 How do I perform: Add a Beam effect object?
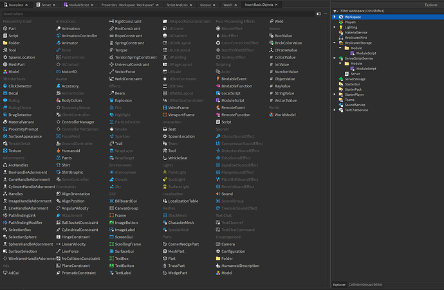point(117,93)
